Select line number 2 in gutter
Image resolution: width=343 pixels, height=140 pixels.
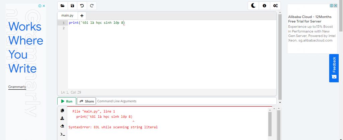coord(63,28)
